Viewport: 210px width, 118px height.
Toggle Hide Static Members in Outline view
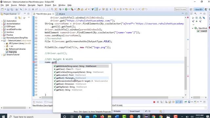193,21
